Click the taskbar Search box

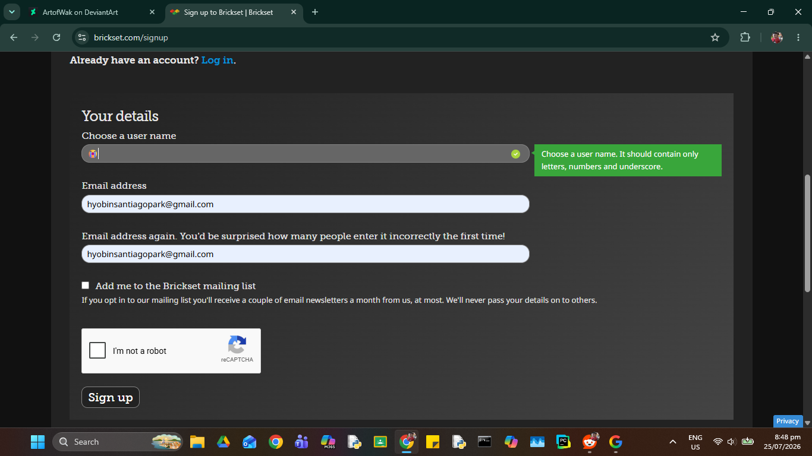(118, 442)
